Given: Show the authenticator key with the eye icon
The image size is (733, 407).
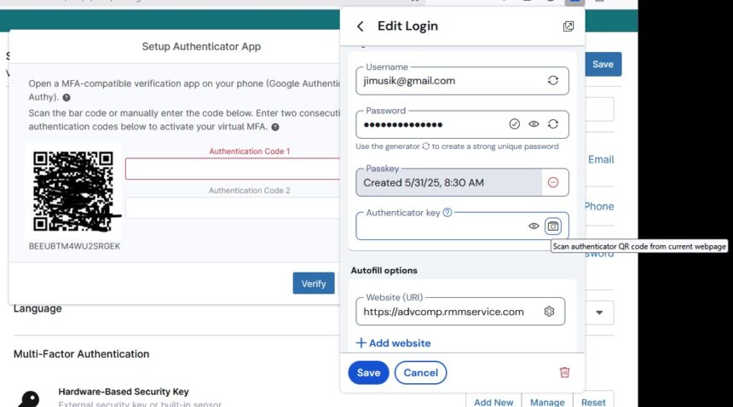Looking at the screenshot, I should click(534, 226).
